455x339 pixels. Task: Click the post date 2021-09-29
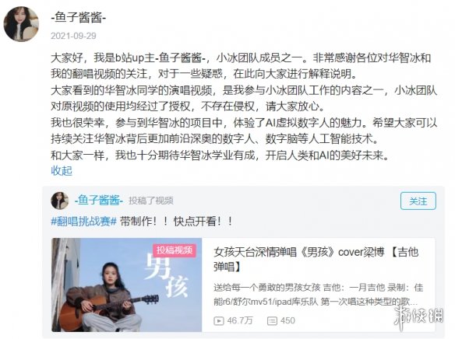coord(73,36)
